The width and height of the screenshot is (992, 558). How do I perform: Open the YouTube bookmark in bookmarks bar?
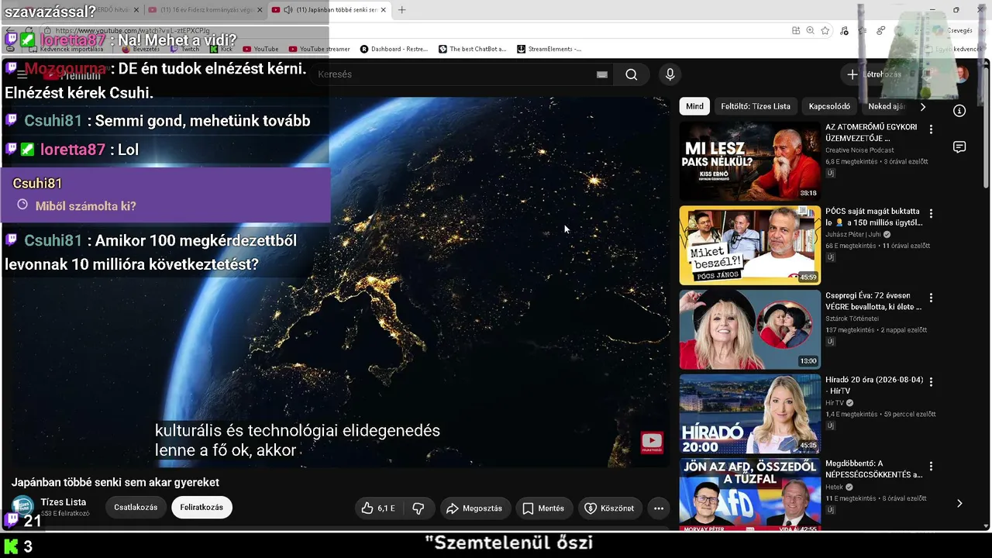coord(260,49)
